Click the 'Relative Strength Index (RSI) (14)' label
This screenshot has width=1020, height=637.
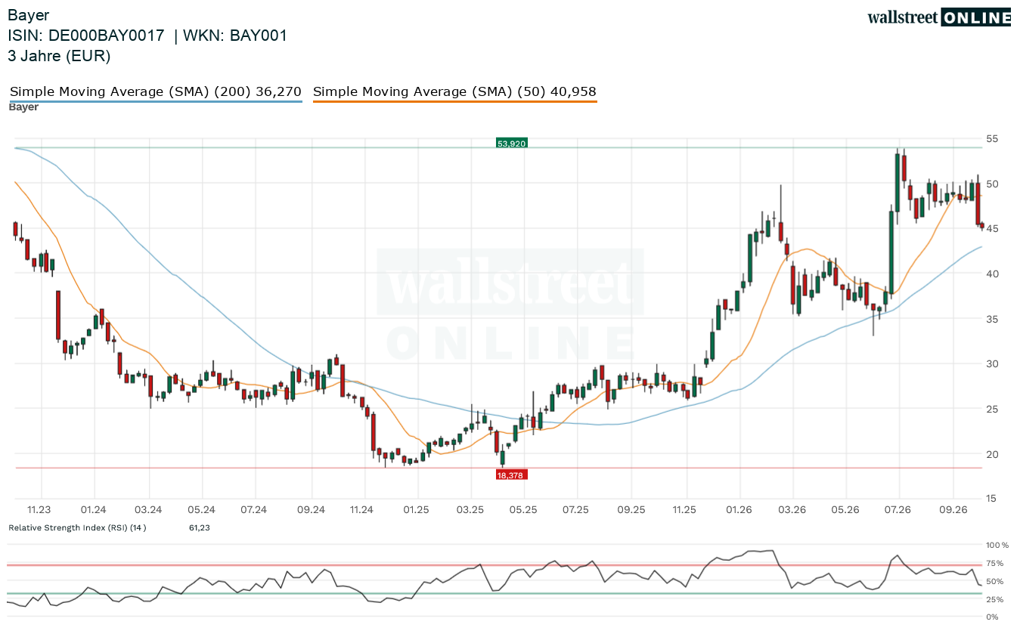(77, 527)
